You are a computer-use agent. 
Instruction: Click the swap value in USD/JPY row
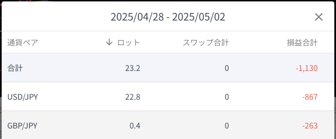click(x=226, y=97)
